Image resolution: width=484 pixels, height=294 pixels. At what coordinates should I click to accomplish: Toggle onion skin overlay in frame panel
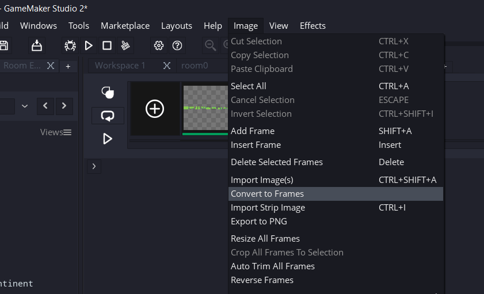108,92
